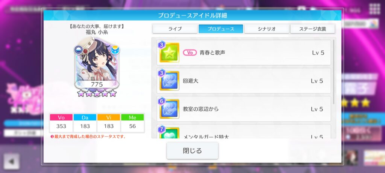Open the シナリオ tab
The width and height of the screenshot is (385, 173).
pyautogui.click(x=267, y=29)
